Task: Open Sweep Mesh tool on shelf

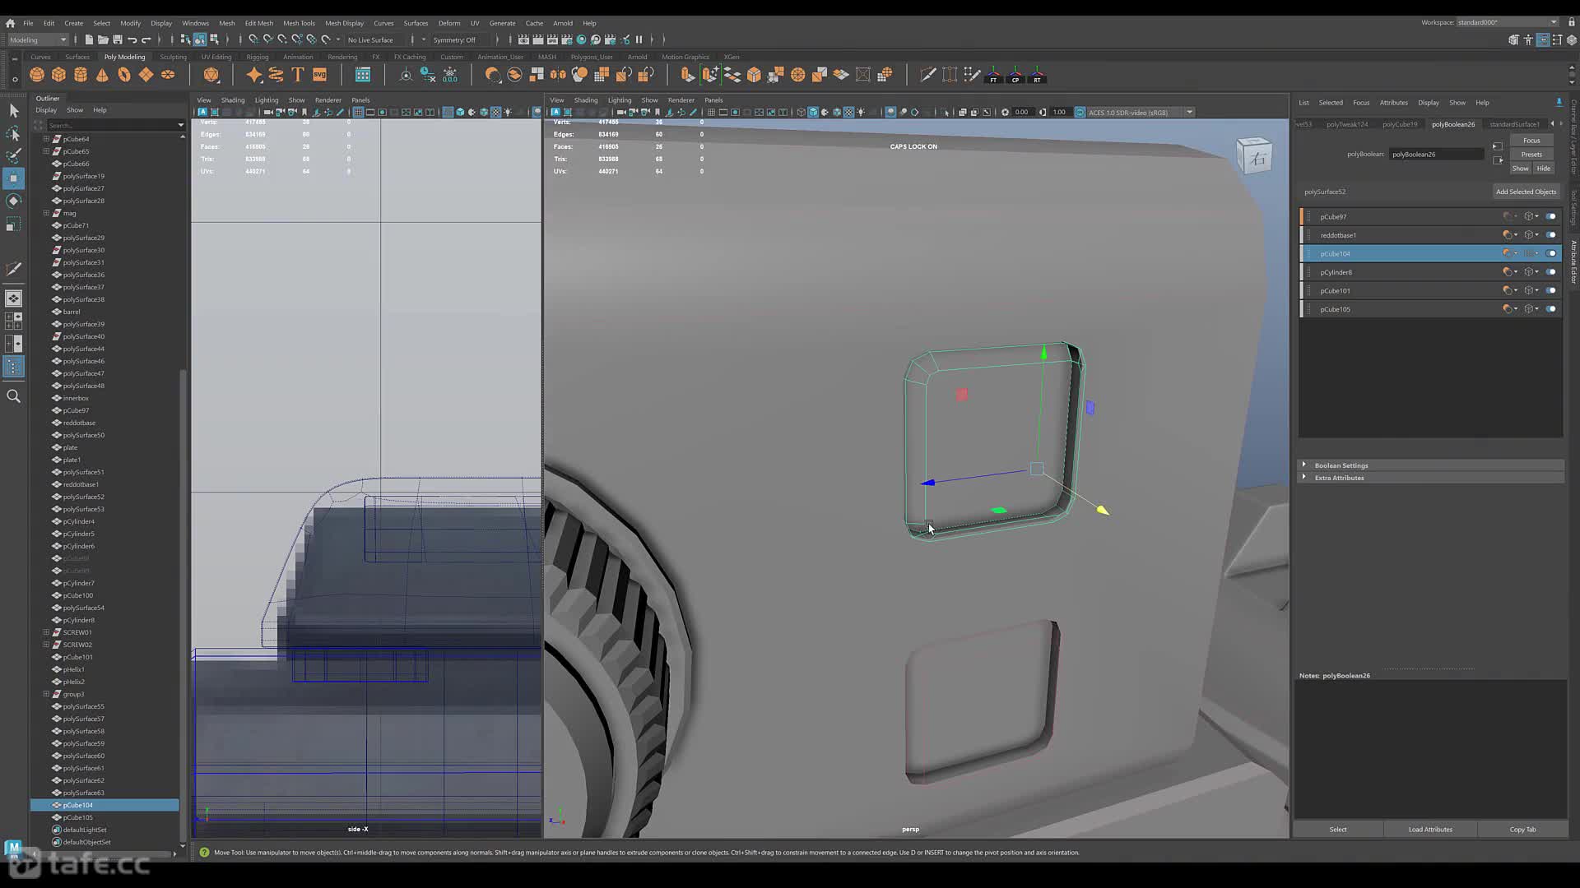Action: pos(276,75)
